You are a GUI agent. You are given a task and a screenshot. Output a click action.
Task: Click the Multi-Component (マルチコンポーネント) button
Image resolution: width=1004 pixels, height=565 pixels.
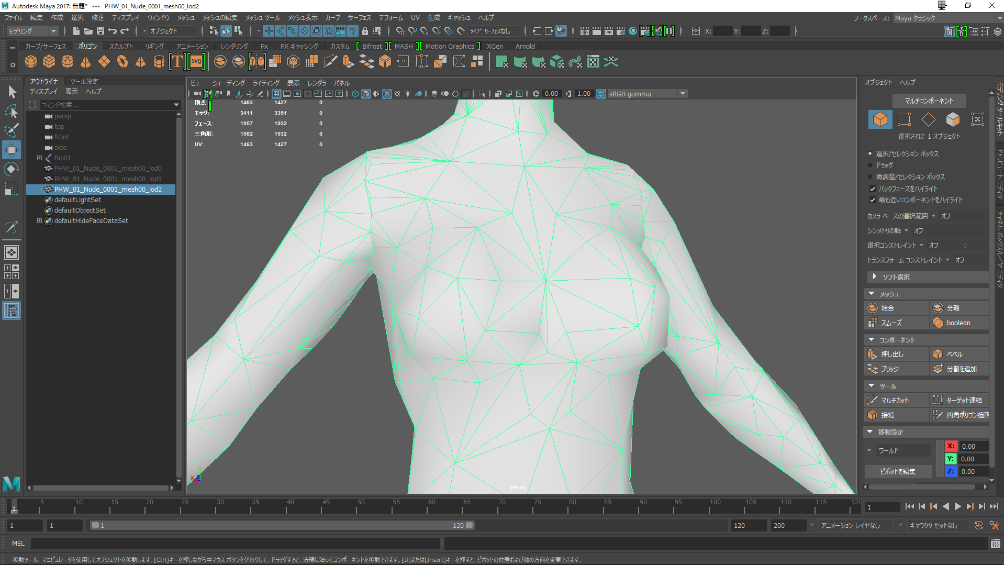[x=928, y=101]
